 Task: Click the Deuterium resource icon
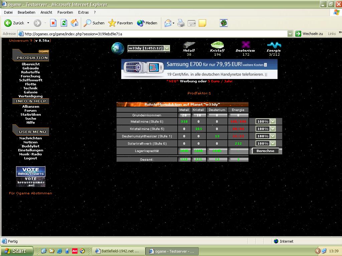[x=245, y=45]
